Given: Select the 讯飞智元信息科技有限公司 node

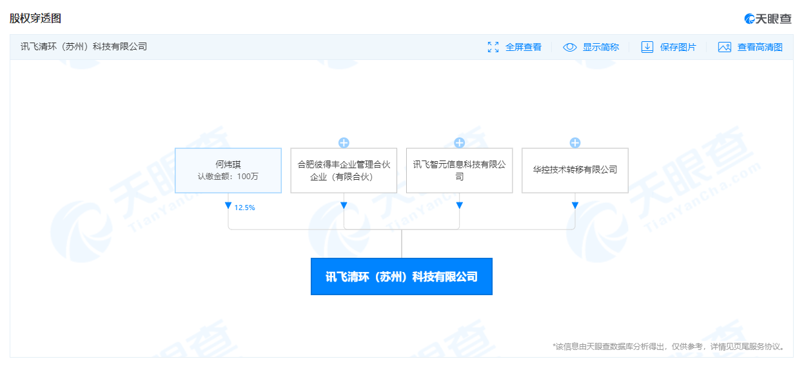Looking at the screenshot, I should 460,170.
